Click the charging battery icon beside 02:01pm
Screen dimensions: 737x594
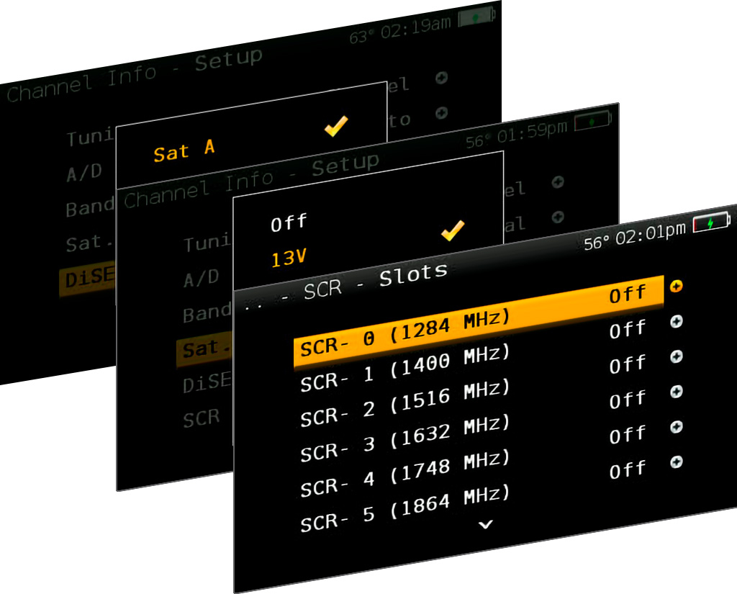pyautogui.click(x=711, y=223)
